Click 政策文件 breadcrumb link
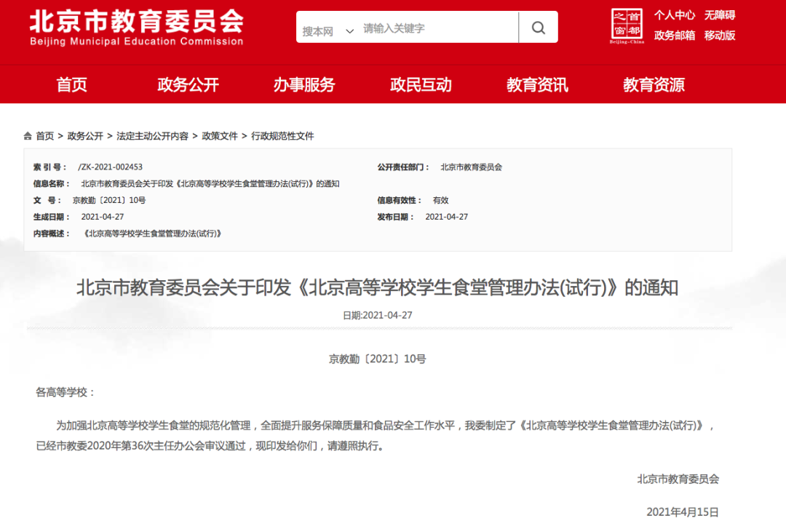 coord(220,136)
